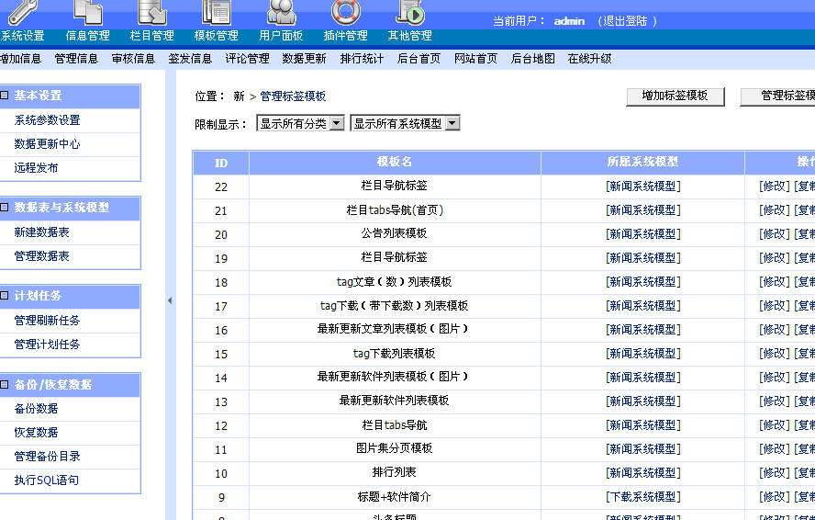Screen dimensions: 815x520
Task: Click 修改 for template ID 22
Action: 774,186
